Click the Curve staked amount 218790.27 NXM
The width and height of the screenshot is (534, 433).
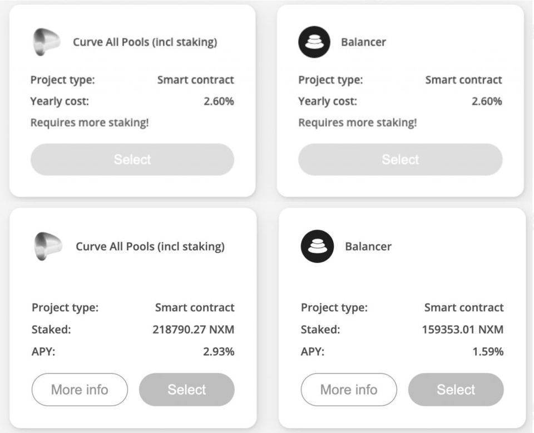[193, 329]
